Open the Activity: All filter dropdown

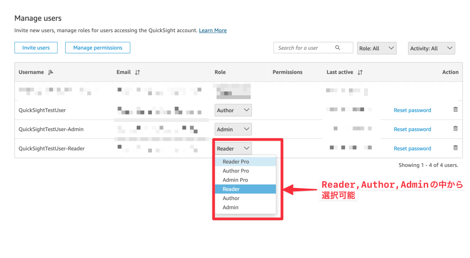pyautogui.click(x=431, y=48)
